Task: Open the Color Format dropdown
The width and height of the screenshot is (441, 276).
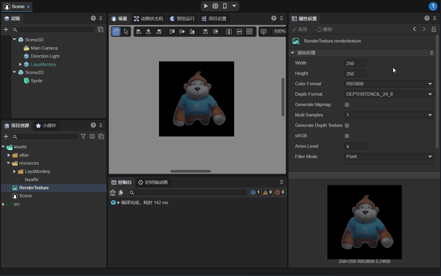Action: [x=389, y=84]
